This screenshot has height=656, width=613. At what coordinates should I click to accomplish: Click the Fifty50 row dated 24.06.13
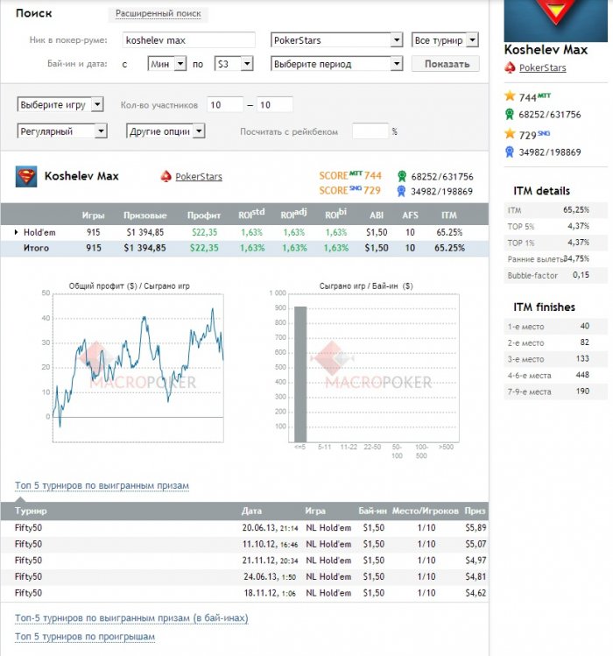[x=244, y=577]
